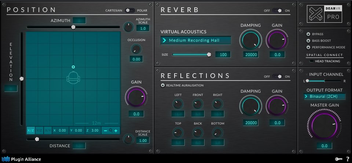Click the Y coordinate field 0.00
This screenshot has height=163, width=352.
click(77, 130)
